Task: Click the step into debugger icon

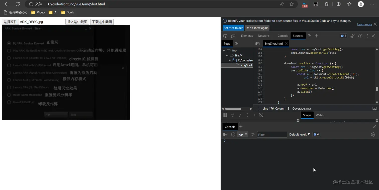Action: (x=240, y=115)
